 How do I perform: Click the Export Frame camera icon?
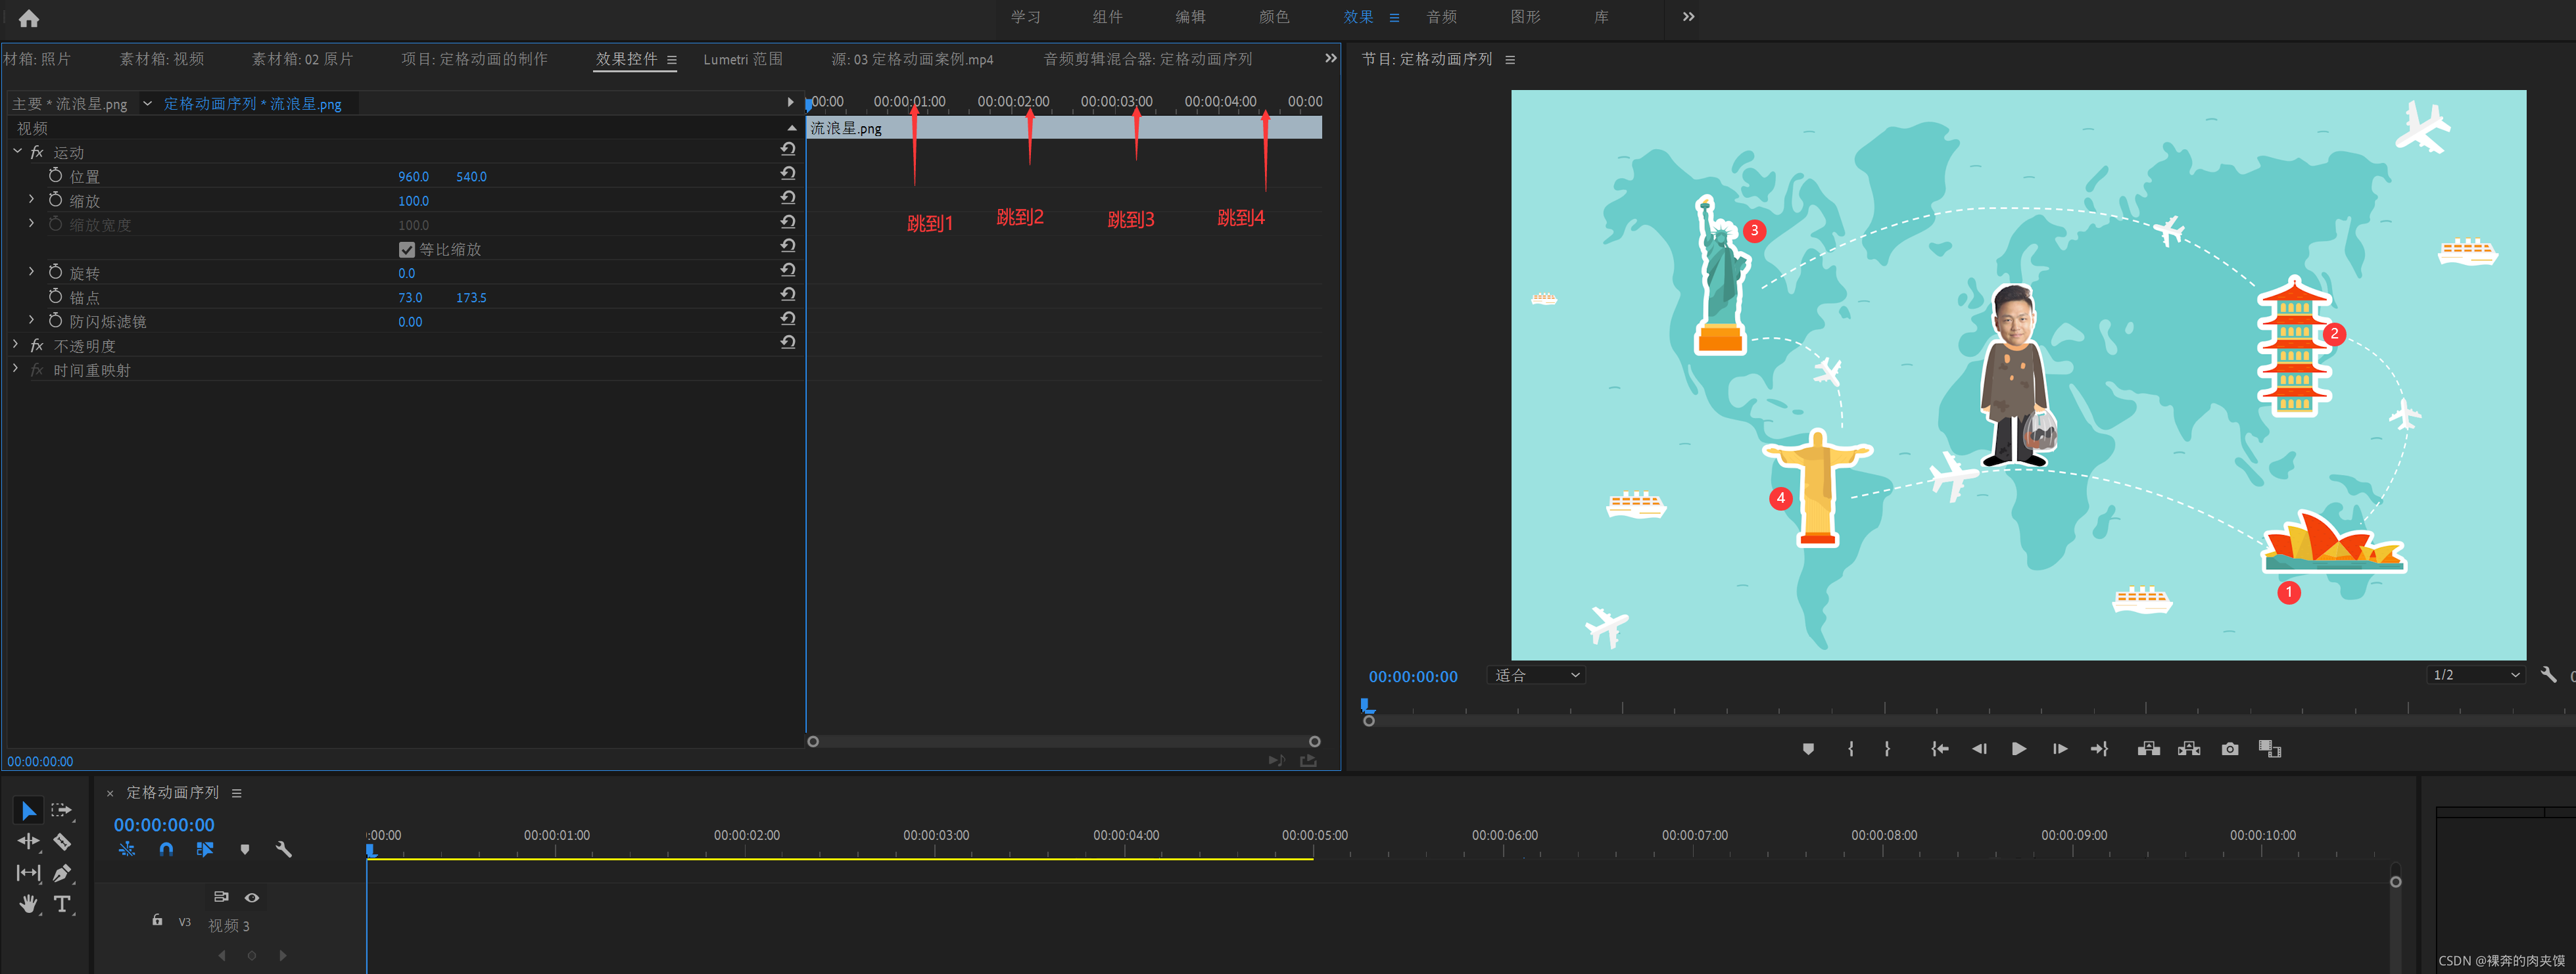tap(2229, 749)
